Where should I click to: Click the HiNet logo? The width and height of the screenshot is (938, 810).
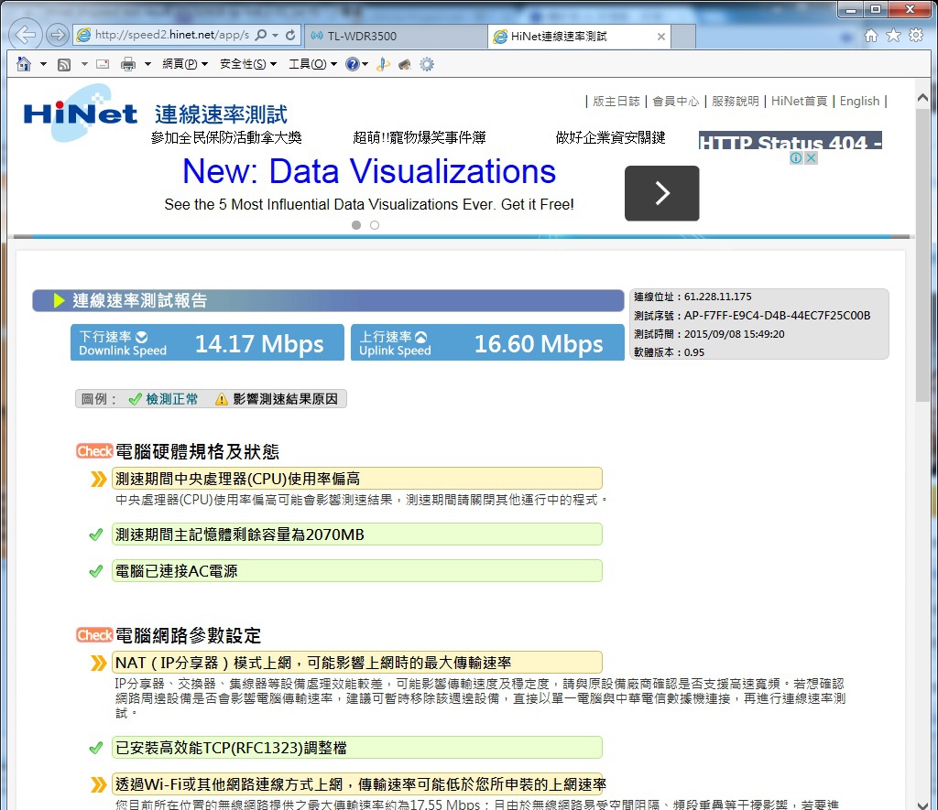[x=80, y=113]
